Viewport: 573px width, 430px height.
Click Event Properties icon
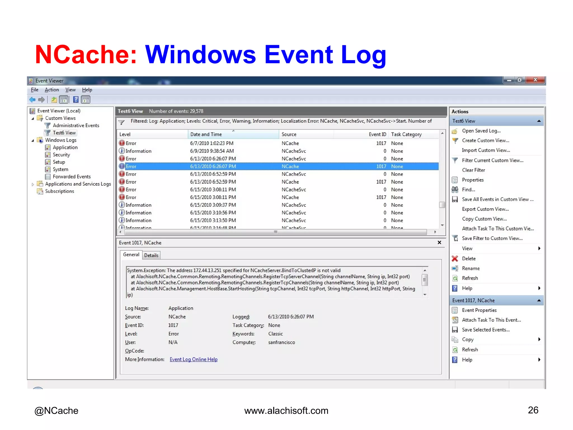coord(455,310)
